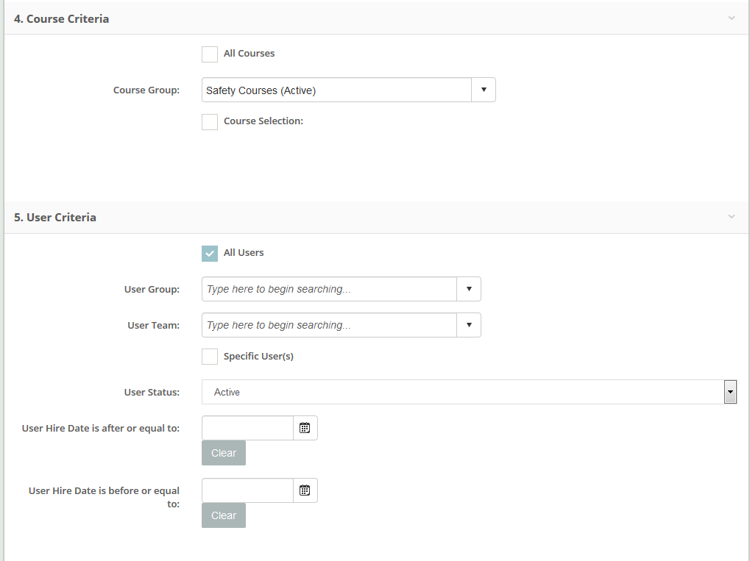Clear the hire date after-or-equal field
This screenshot has height=561, width=750.
(224, 453)
